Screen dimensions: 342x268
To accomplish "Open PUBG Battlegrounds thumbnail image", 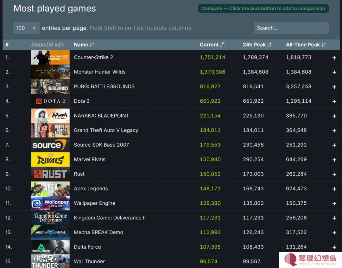I will point(50,87).
